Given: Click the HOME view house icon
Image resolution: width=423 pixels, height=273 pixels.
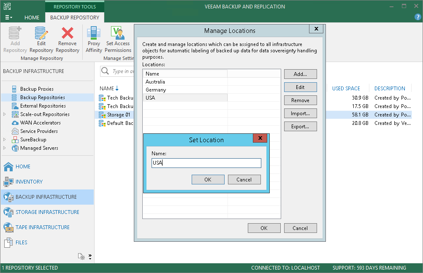Looking at the screenshot, I should pos(8,167).
